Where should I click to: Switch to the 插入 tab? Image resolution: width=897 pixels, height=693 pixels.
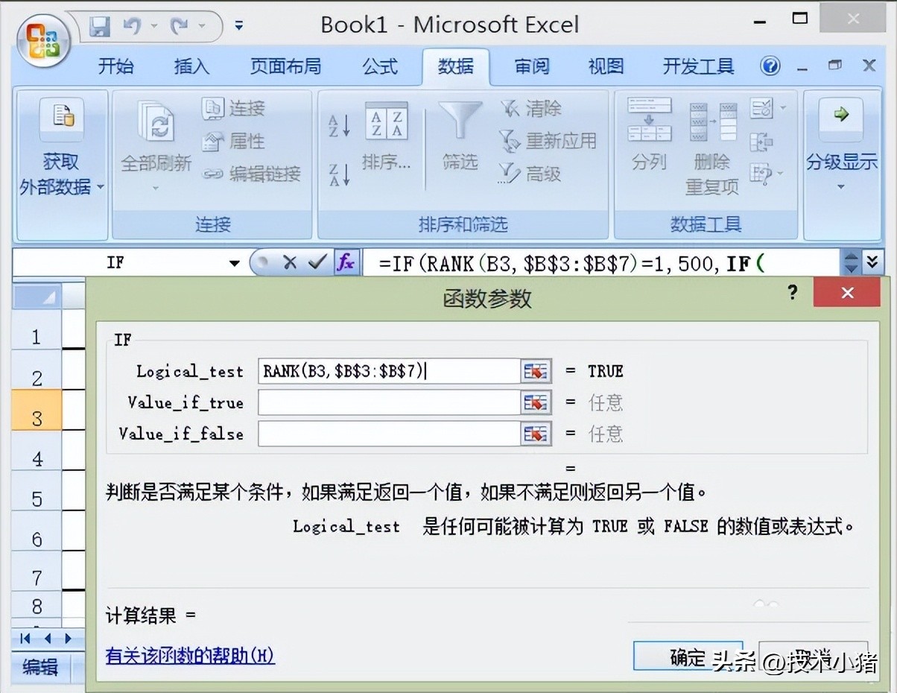[191, 67]
